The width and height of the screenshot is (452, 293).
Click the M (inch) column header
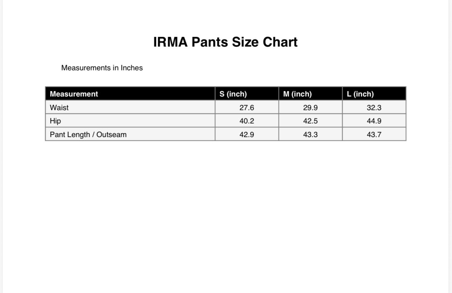pos(297,94)
